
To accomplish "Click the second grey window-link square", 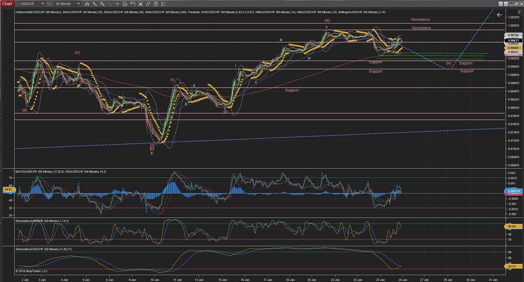I will (506, 4).
